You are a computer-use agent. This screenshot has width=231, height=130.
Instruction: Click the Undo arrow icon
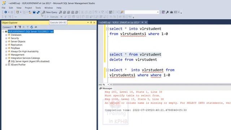tap(96, 12)
